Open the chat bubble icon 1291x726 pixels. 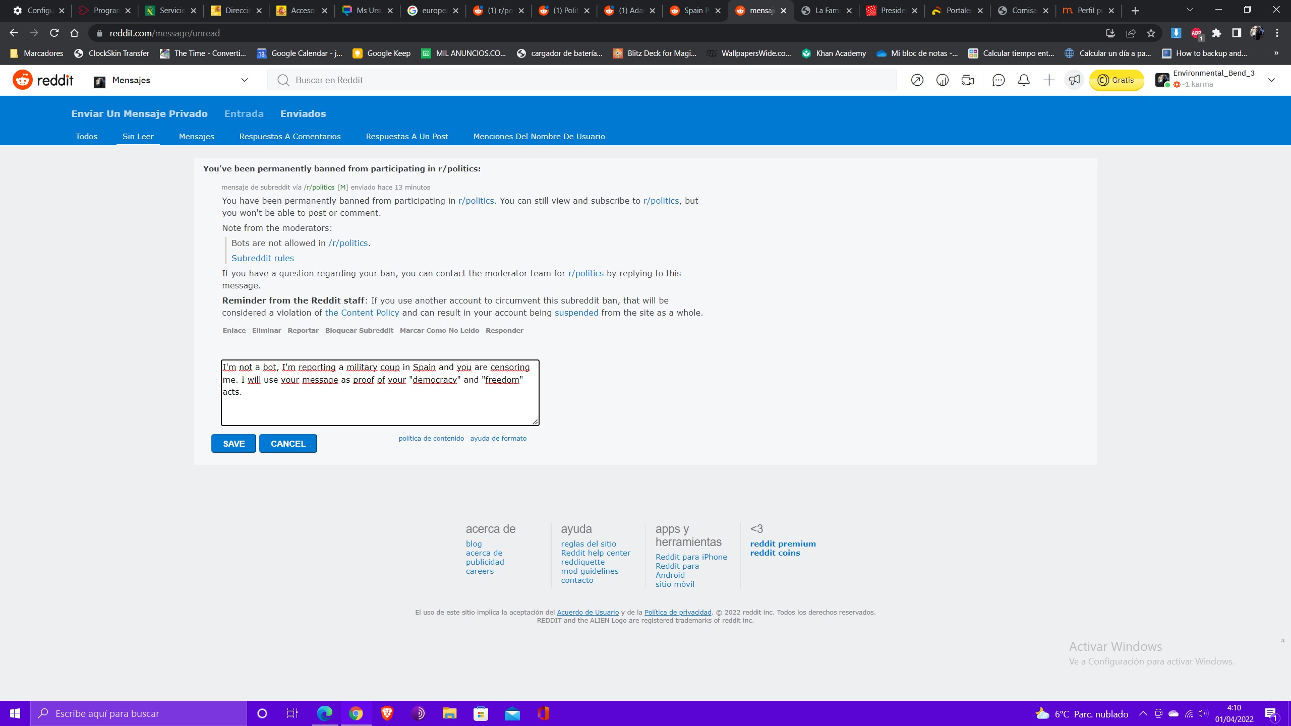(x=999, y=80)
